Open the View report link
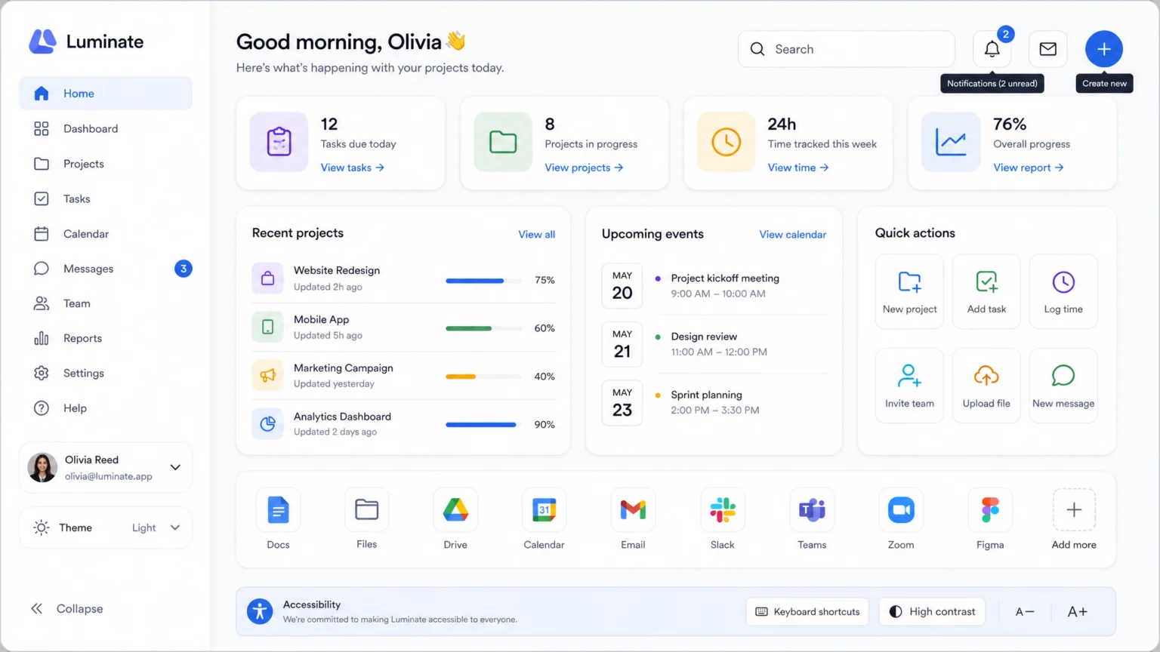Image resolution: width=1160 pixels, height=652 pixels. point(1029,168)
